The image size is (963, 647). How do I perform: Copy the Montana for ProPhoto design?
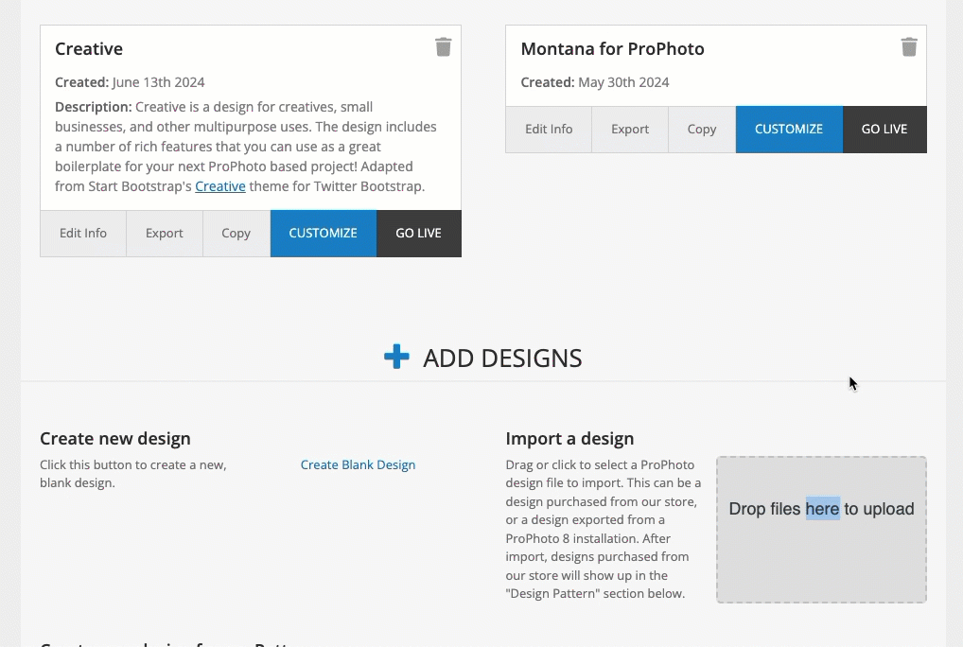[701, 130]
